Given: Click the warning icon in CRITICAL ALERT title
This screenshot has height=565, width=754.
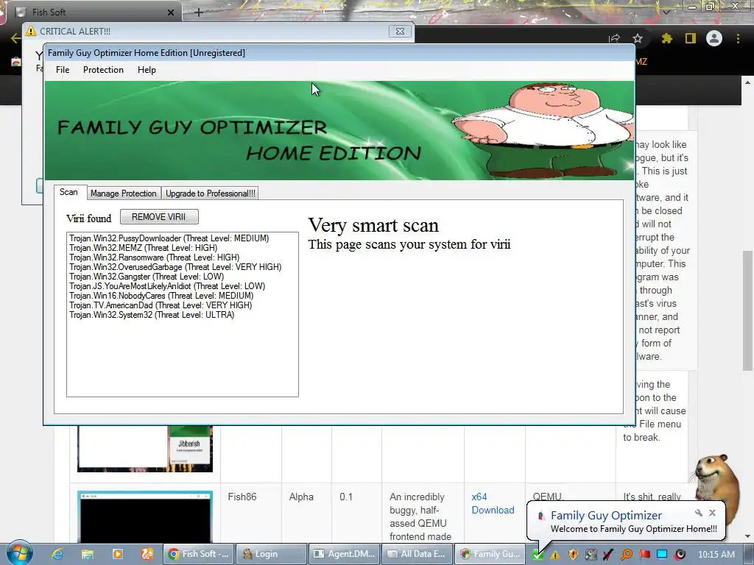Looking at the screenshot, I should (x=31, y=31).
